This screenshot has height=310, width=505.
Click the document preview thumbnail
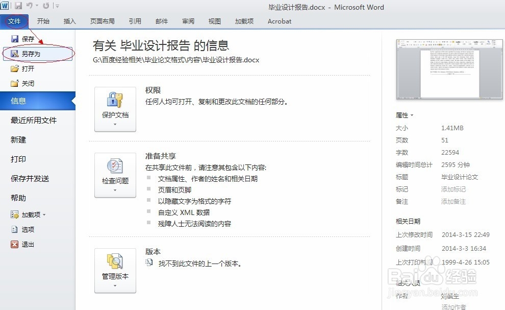point(449,69)
